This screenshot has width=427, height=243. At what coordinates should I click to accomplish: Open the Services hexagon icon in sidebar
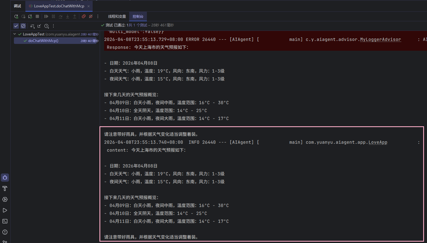[5, 199]
